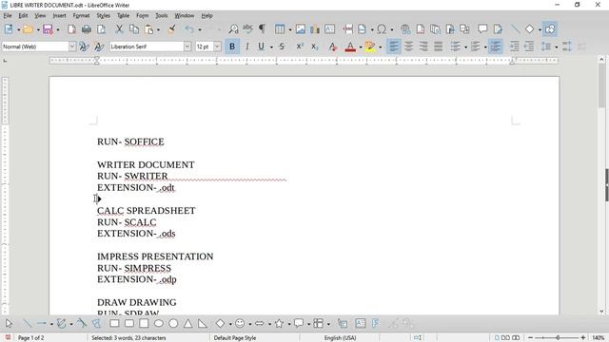
Task: Open the Table menu
Action: (x=123, y=16)
